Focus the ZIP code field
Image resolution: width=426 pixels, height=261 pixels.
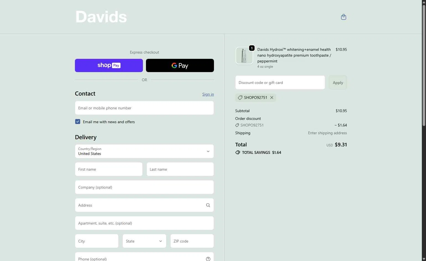click(192, 241)
